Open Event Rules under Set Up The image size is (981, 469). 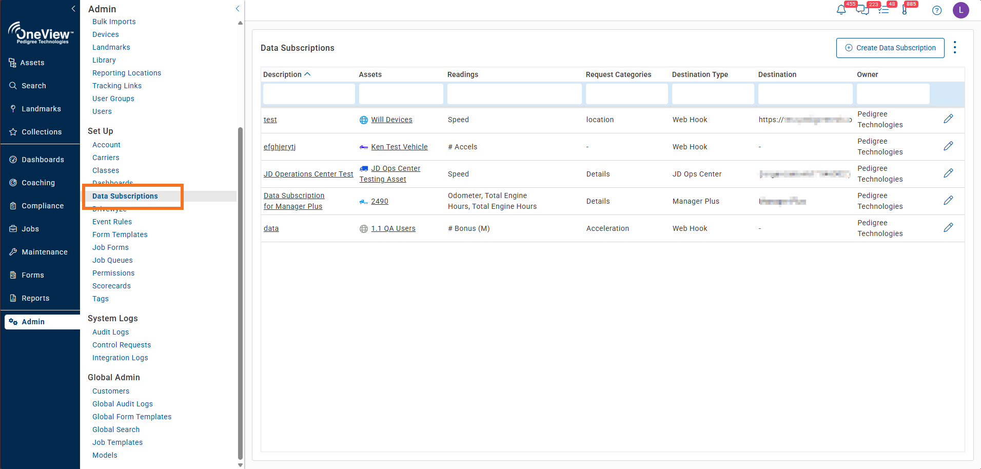coord(112,222)
